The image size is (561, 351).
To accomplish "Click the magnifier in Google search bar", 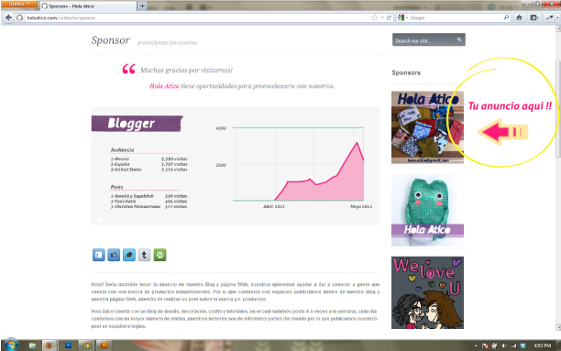I will pos(506,17).
